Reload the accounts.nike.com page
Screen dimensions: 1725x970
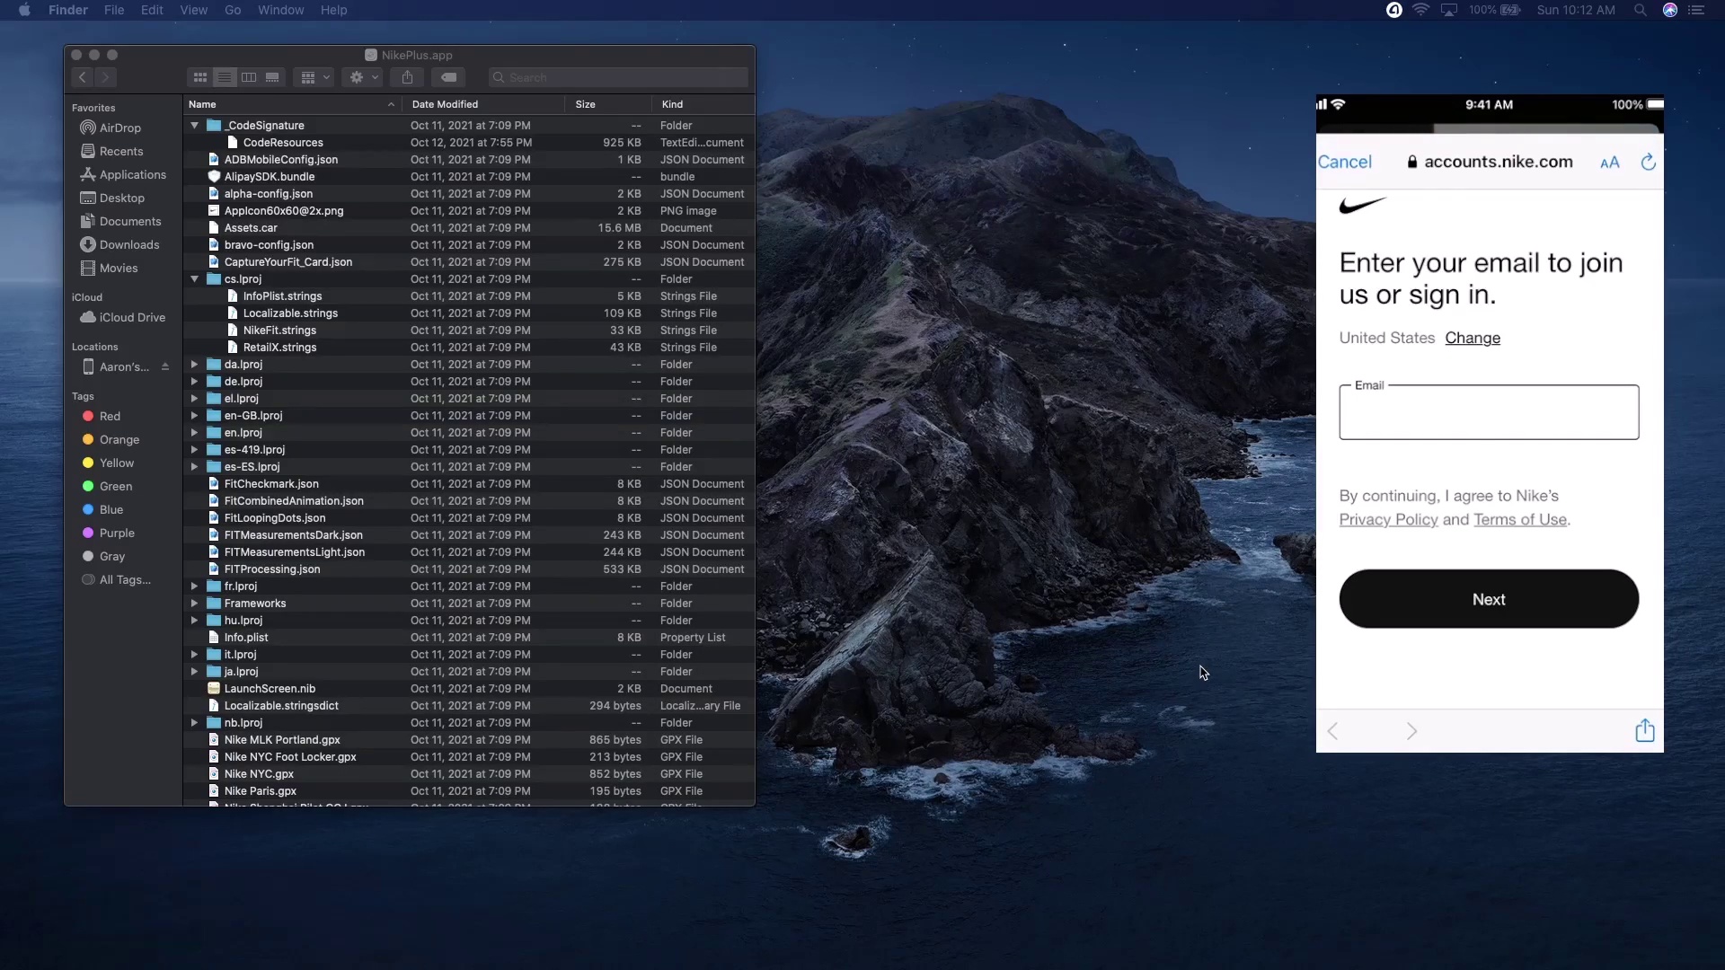pos(1648,162)
